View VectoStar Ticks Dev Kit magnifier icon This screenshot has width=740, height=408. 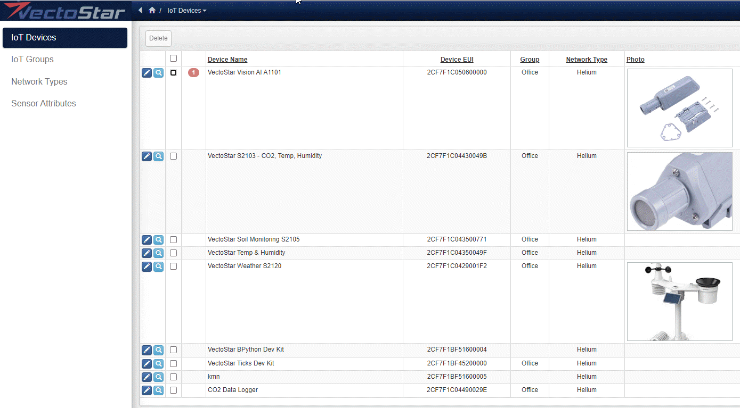[158, 364]
